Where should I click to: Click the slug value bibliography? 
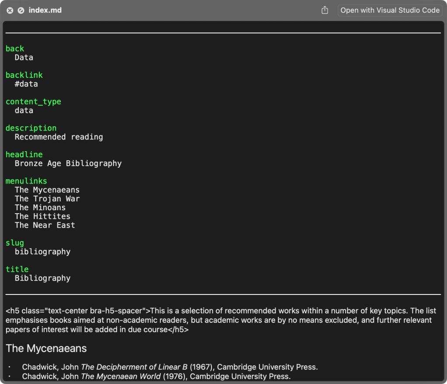tap(42, 251)
